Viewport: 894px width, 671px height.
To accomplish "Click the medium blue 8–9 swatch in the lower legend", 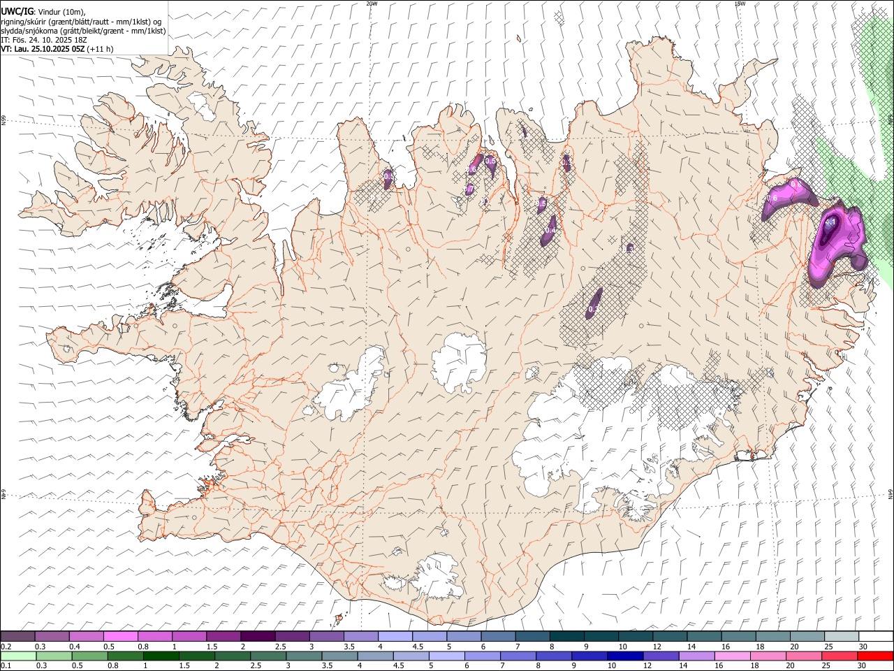I will pyautogui.click(x=554, y=656).
